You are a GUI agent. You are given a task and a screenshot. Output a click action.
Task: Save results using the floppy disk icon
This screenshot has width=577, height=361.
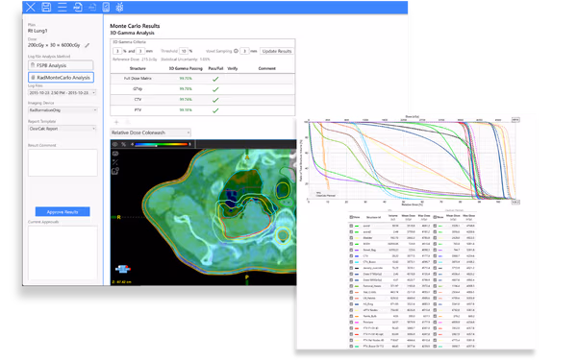pos(46,7)
